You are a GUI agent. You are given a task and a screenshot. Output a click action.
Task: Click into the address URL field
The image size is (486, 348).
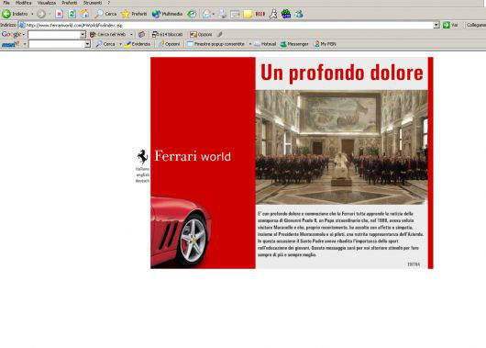point(229,25)
